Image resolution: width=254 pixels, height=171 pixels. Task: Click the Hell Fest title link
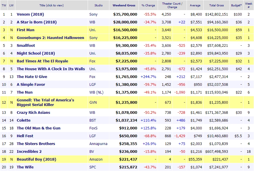click(25, 136)
